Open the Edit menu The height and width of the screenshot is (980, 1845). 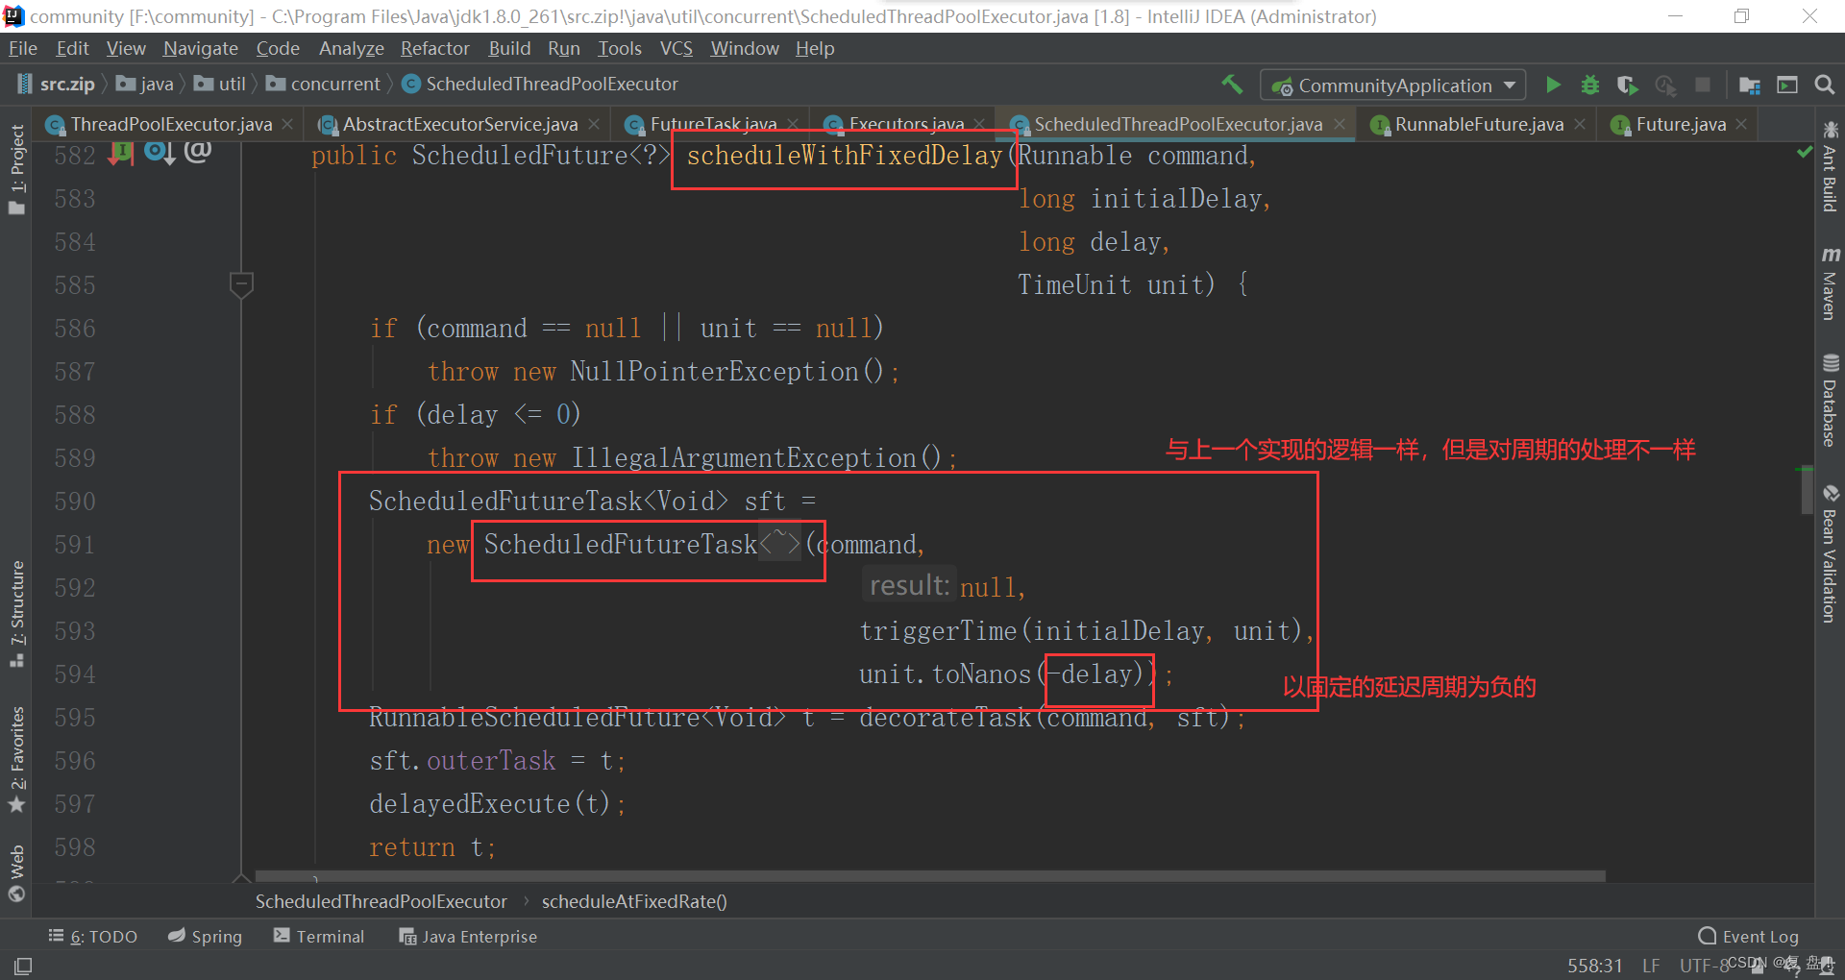coord(73,48)
